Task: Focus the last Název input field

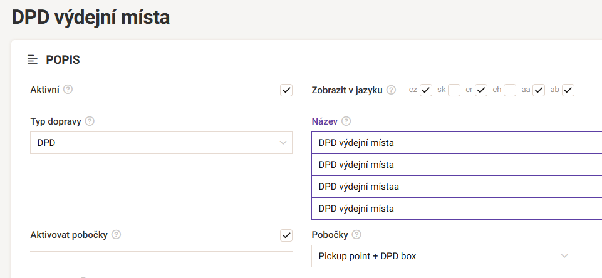Action: click(456, 209)
